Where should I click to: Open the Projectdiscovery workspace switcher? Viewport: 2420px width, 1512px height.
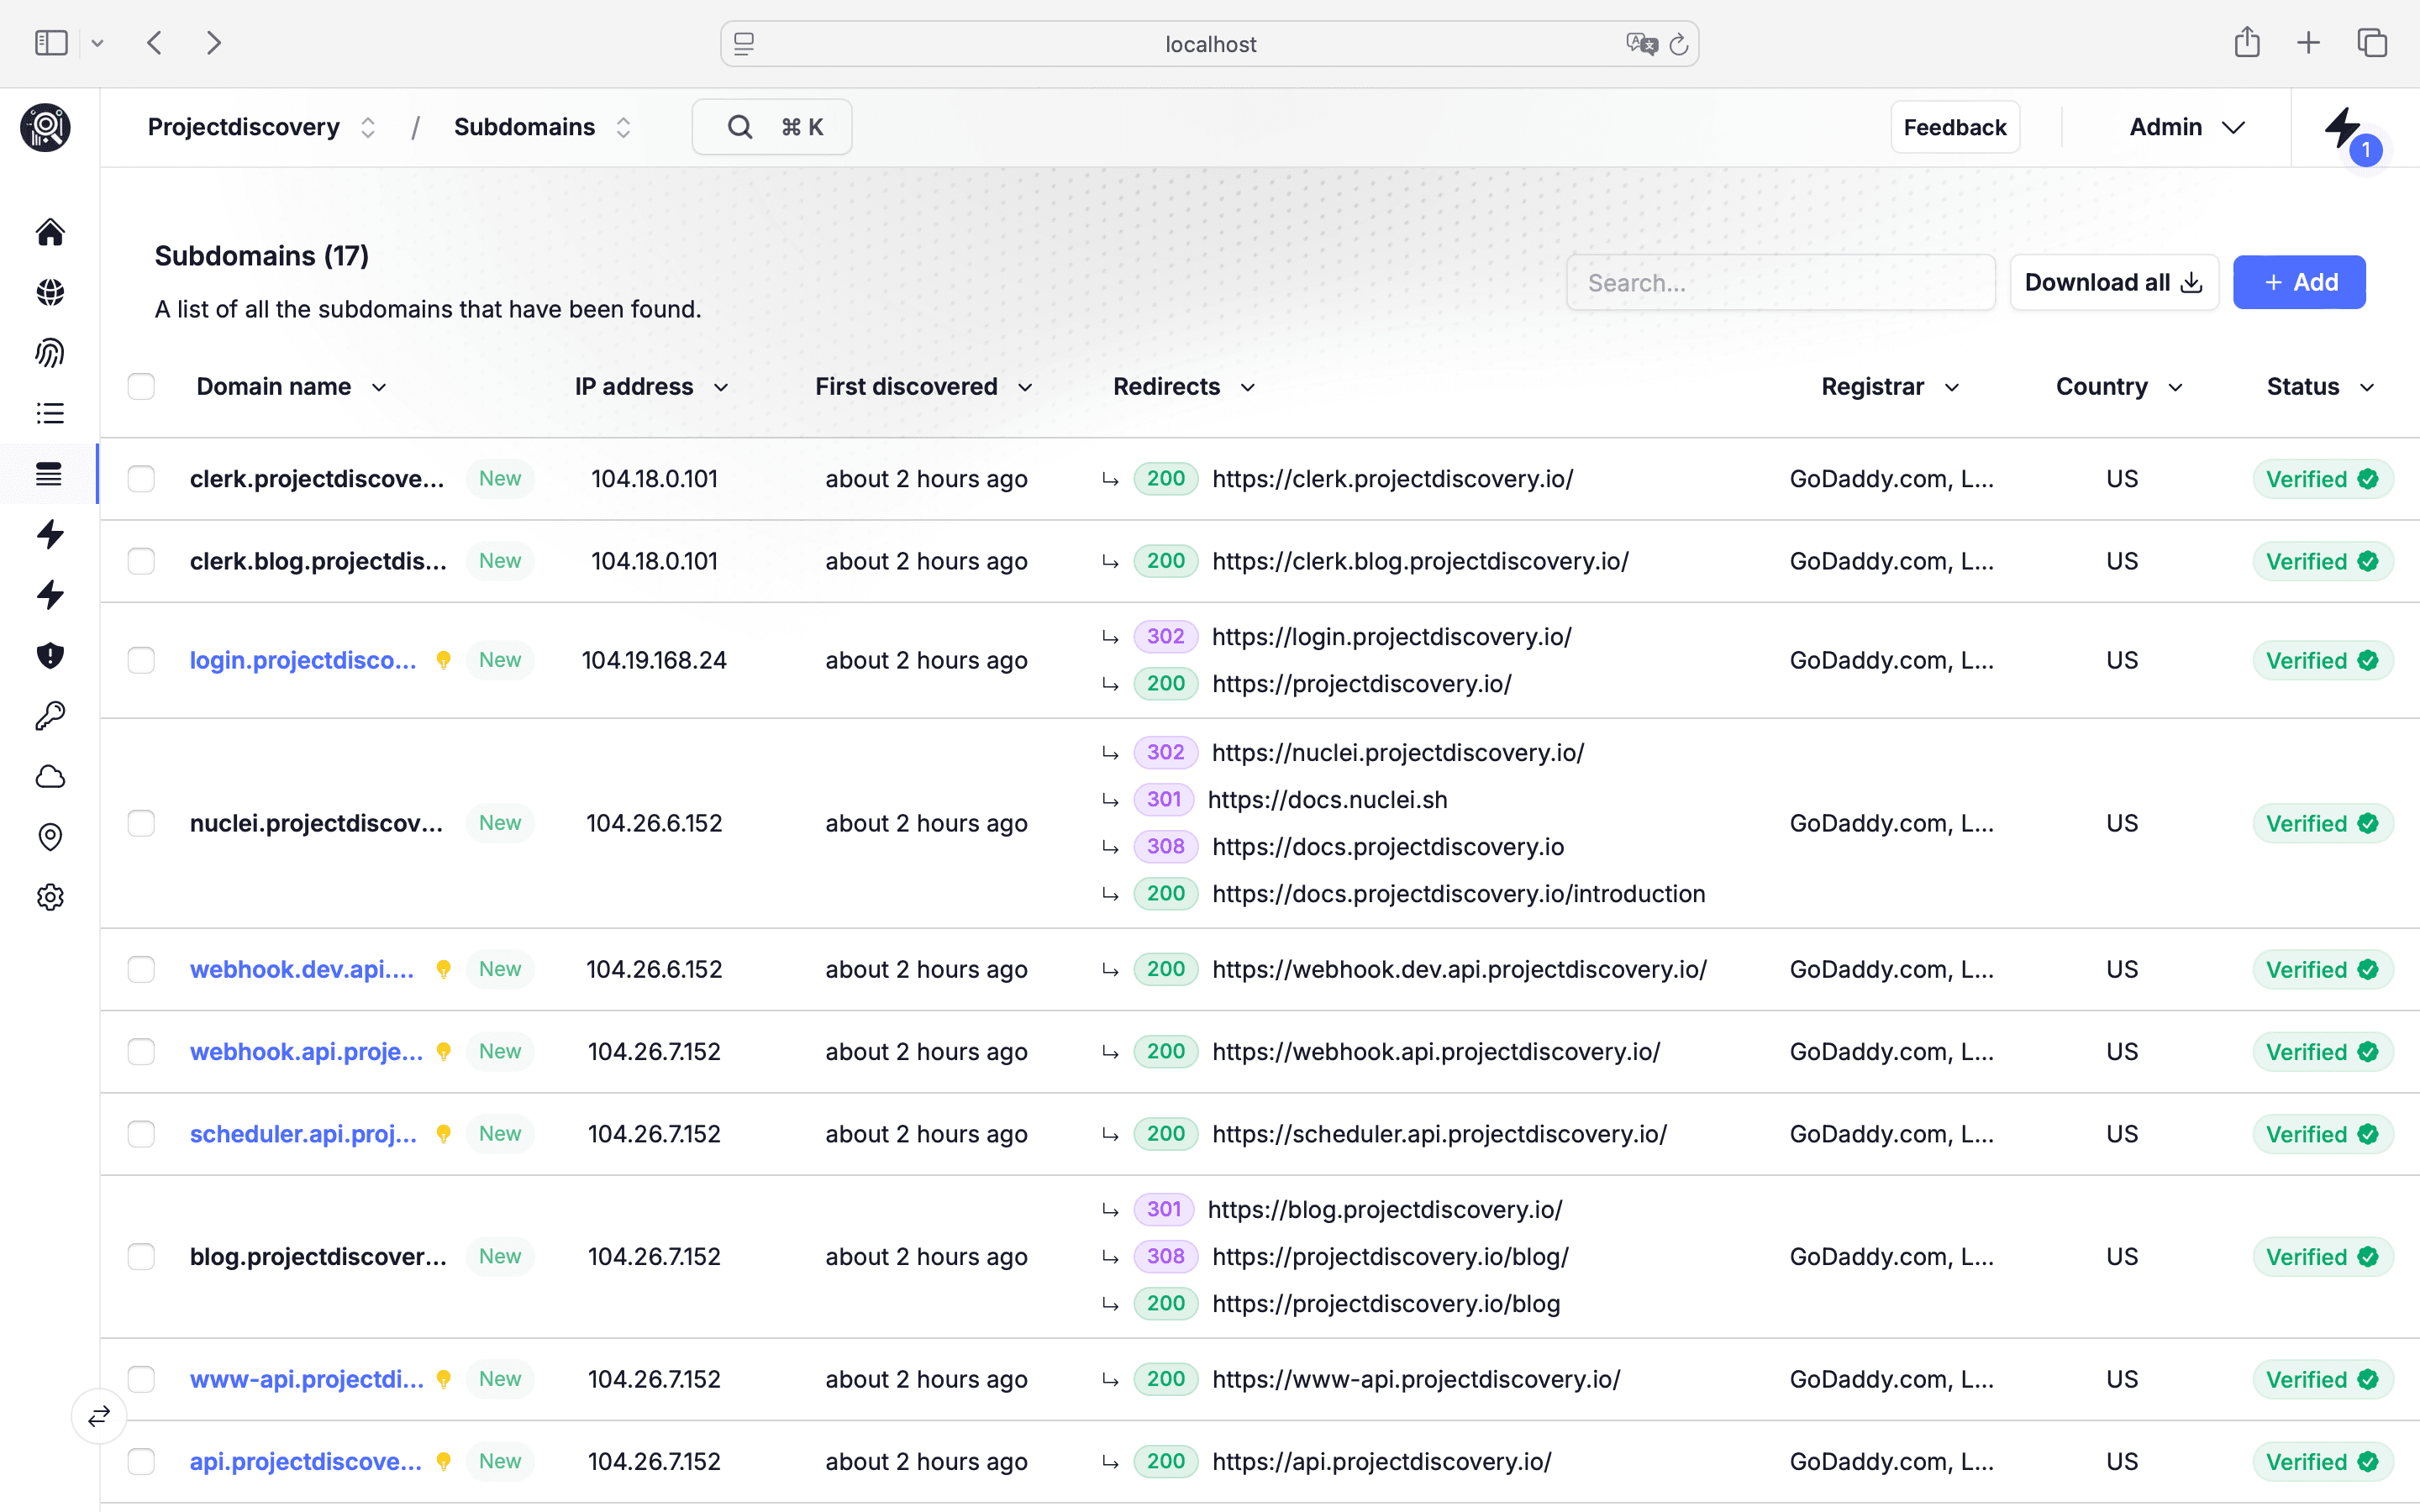tap(261, 127)
